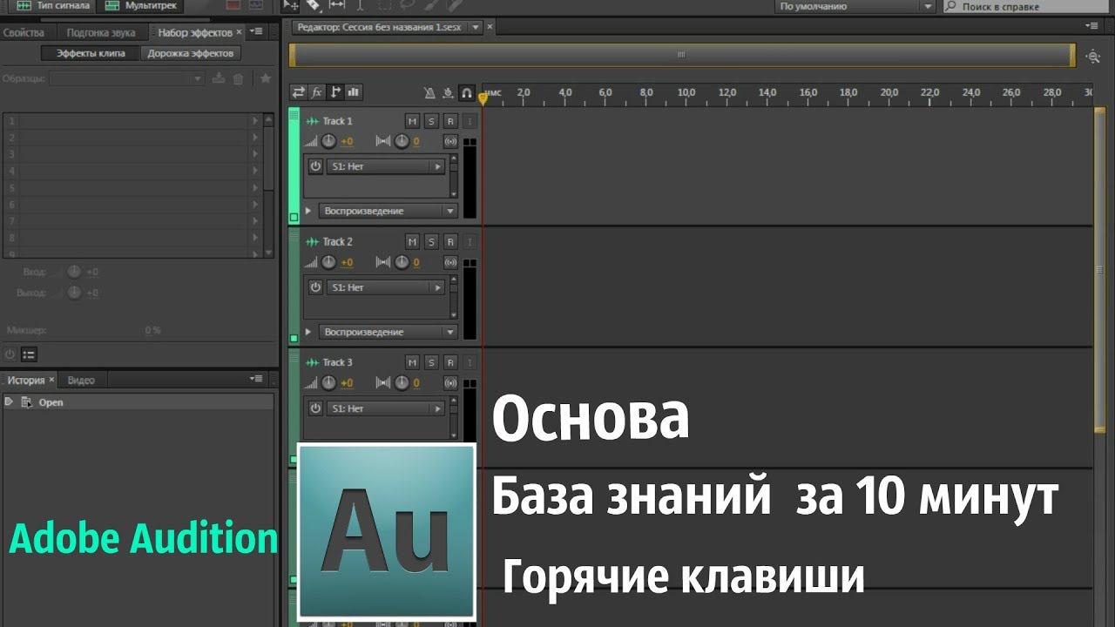Toggle global clip stretching icon
This screenshot has width=1115, height=627.
pyautogui.click(x=448, y=92)
